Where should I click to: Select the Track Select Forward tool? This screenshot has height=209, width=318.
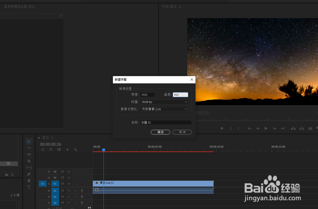[29, 148]
